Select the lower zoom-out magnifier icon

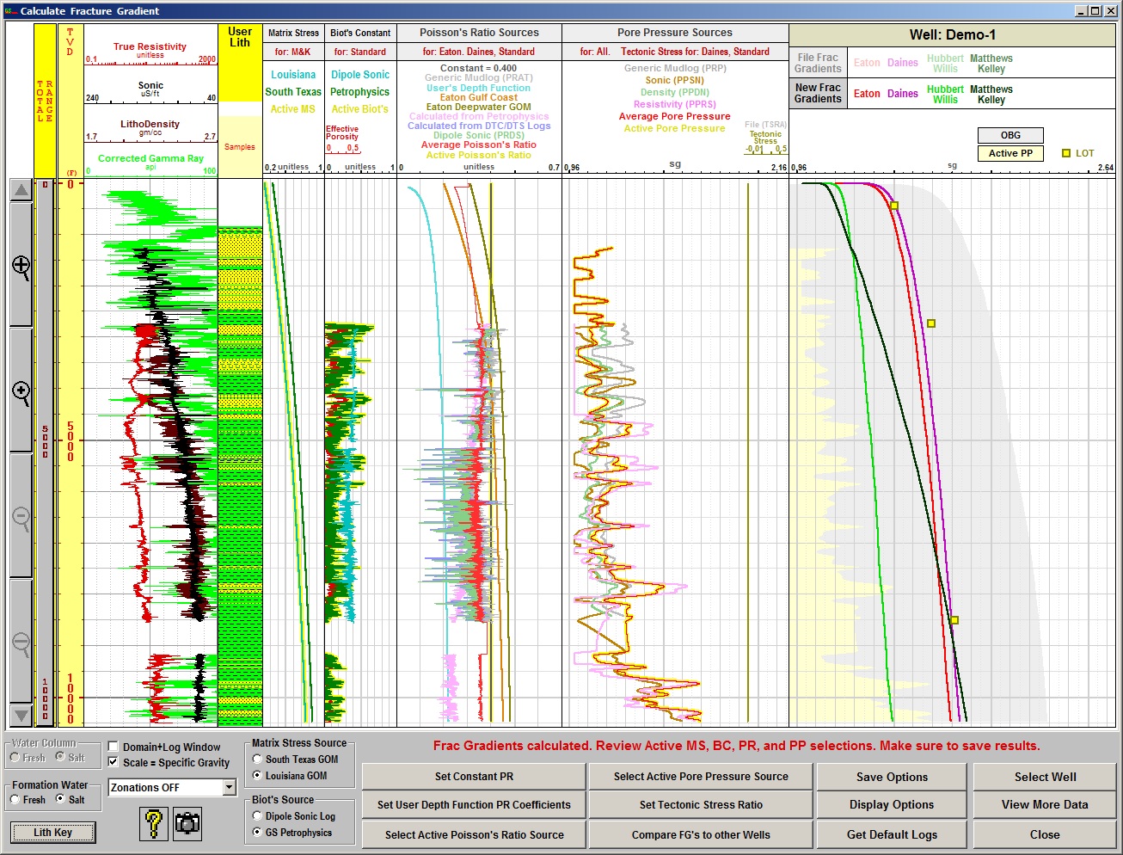pyautogui.click(x=20, y=640)
